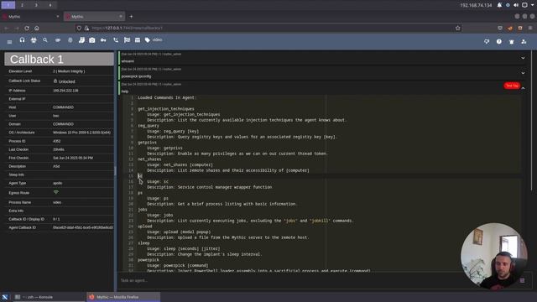Click the lock site security icon
Screen dimensions: 537x302
[86, 28]
